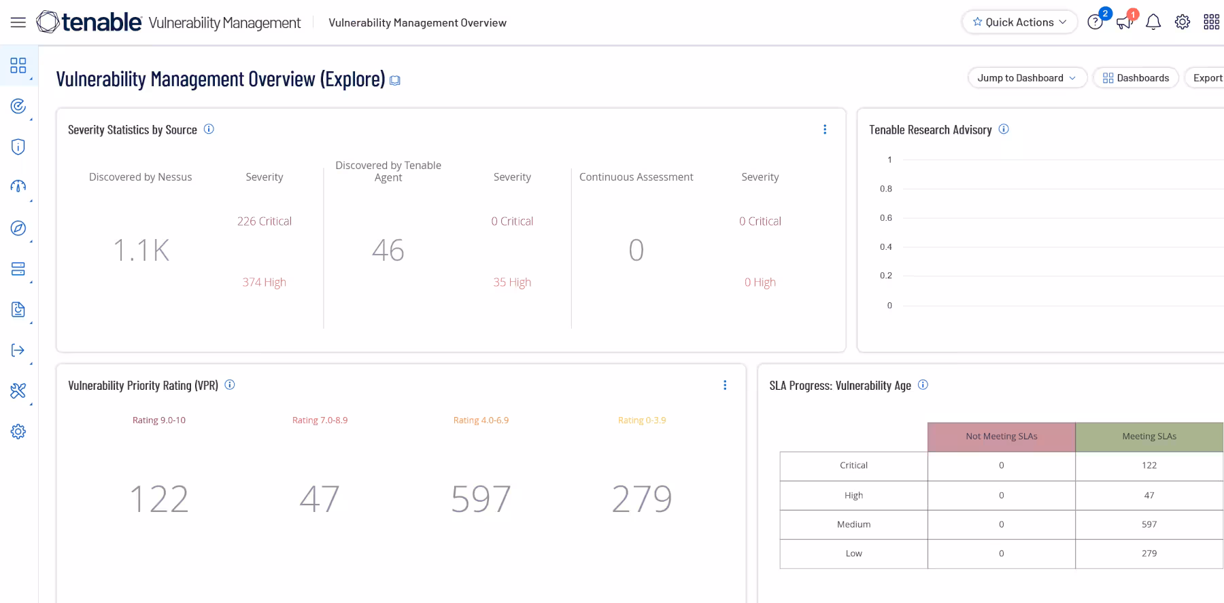Click the Rating 9.0-10 label
Screen dimensions: 1224x603
tap(159, 420)
